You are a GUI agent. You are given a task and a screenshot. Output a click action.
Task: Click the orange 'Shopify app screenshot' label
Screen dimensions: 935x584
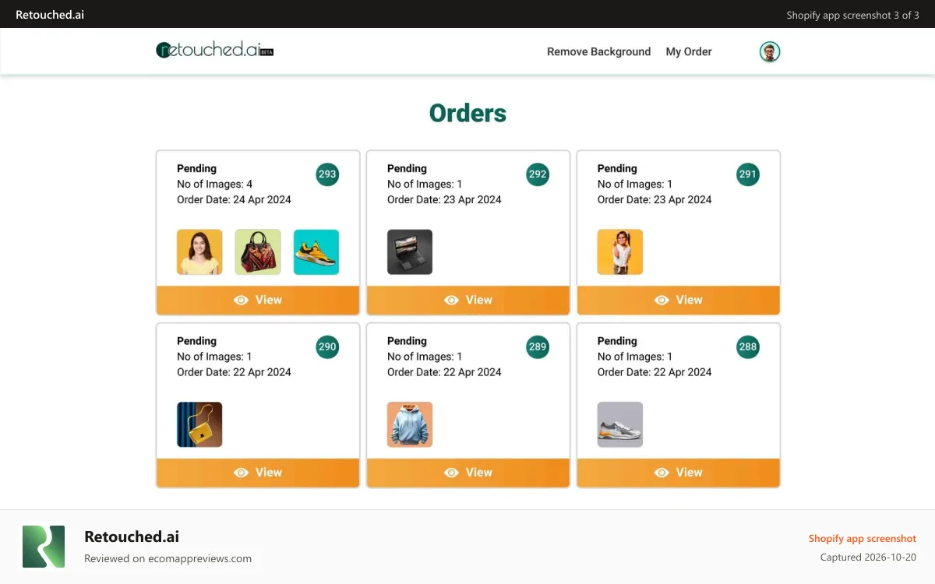pos(863,538)
